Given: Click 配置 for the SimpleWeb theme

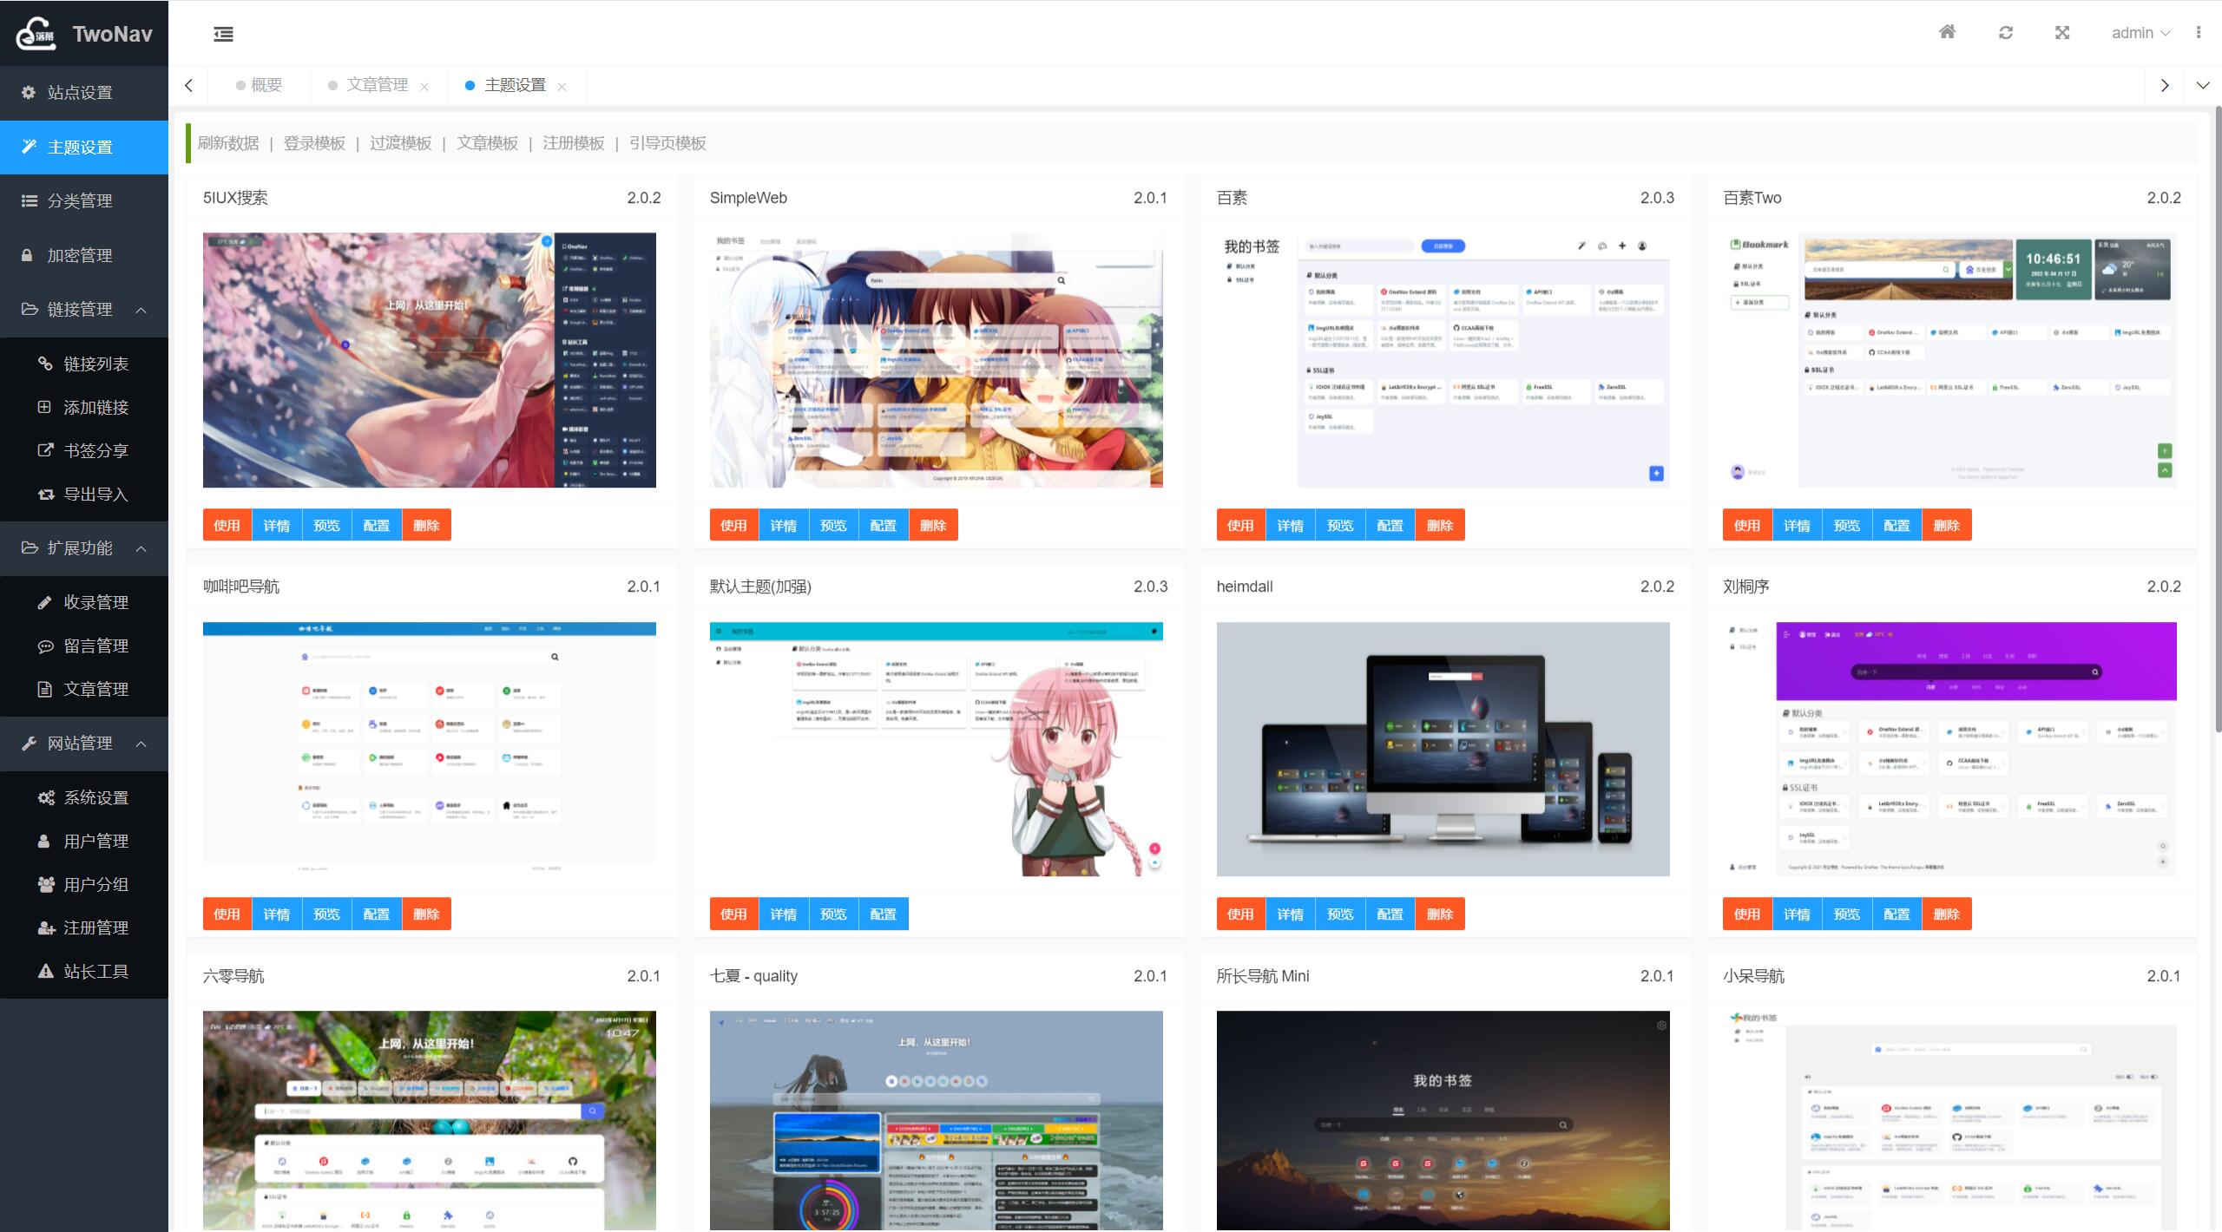Looking at the screenshot, I should (884, 525).
